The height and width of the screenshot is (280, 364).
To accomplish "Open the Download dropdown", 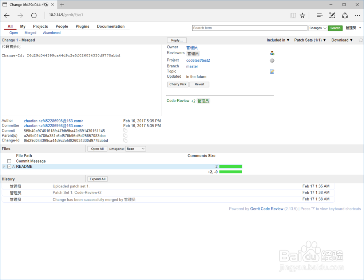I will coord(342,40).
